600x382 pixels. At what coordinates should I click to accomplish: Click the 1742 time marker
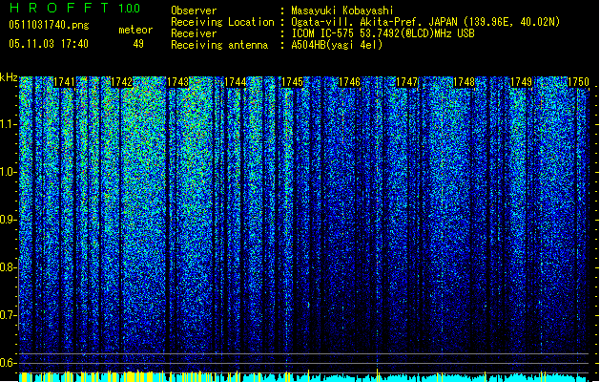point(121,82)
